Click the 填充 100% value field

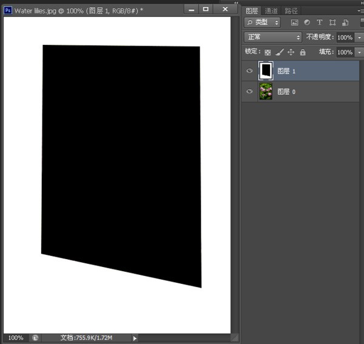(x=345, y=52)
